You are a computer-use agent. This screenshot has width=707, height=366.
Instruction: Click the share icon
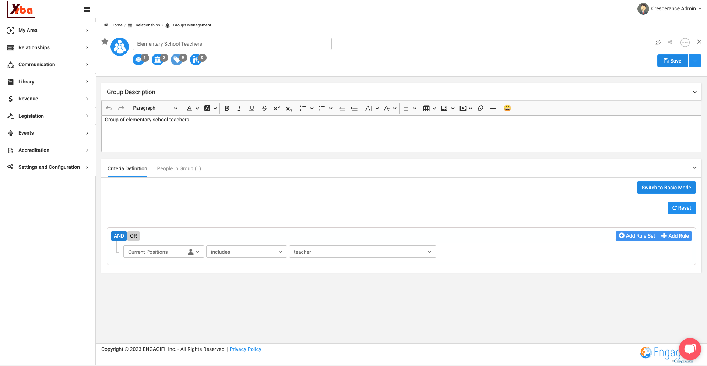(x=670, y=42)
